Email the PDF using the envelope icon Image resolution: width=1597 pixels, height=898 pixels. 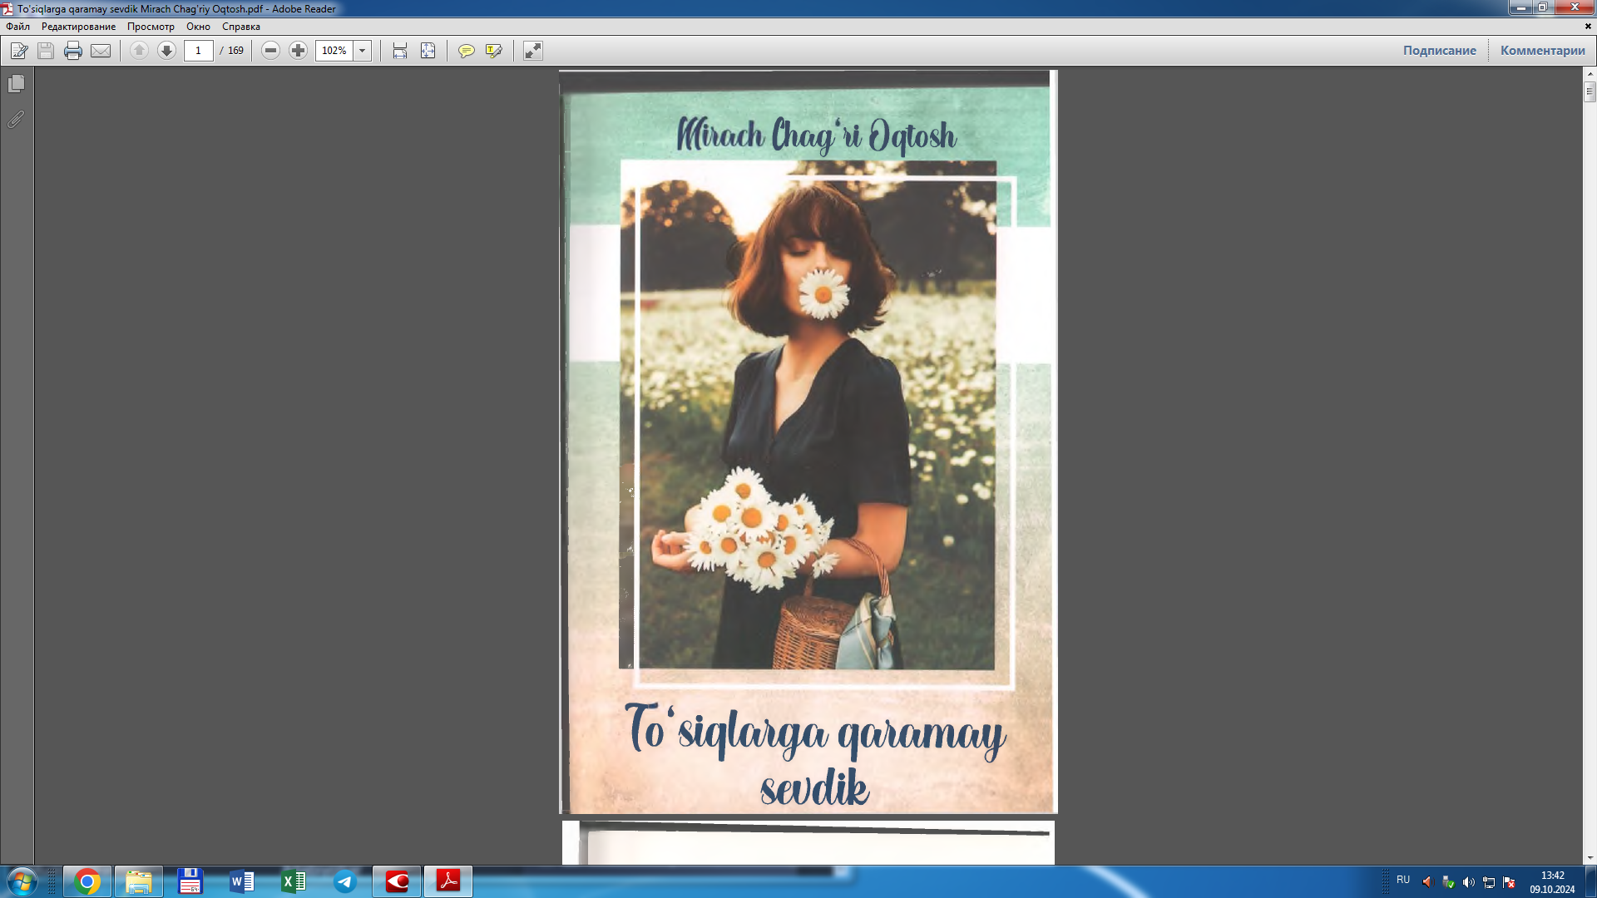pos(101,51)
